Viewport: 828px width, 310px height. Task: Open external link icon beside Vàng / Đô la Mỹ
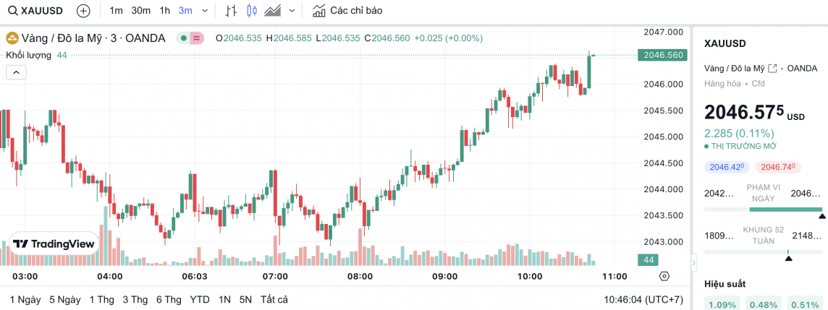pyautogui.click(x=773, y=68)
